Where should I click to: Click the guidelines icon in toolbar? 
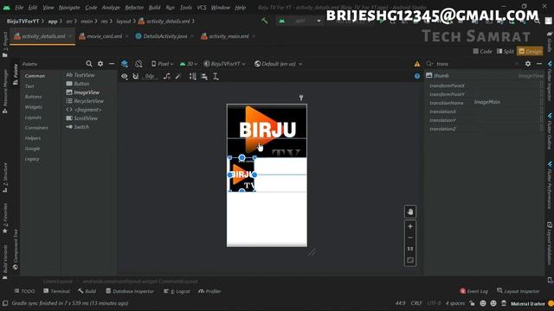[x=216, y=77]
